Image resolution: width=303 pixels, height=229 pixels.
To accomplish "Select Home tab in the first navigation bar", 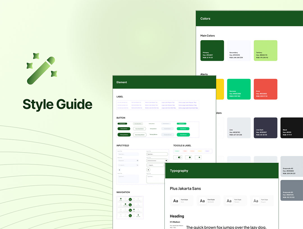I will 121,199.
